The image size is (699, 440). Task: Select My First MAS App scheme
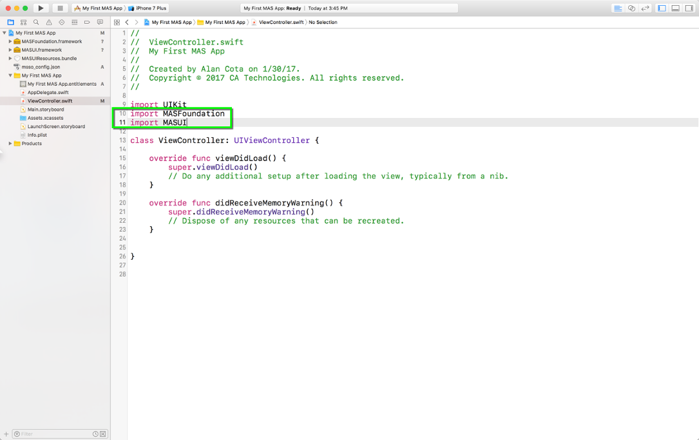point(98,8)
